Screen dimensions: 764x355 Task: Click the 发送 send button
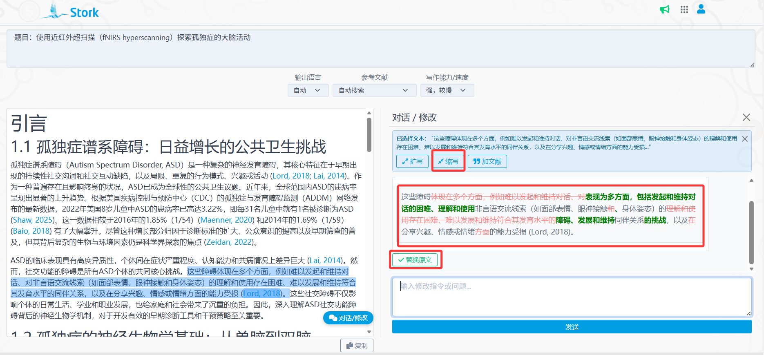[x=572, y=327]
